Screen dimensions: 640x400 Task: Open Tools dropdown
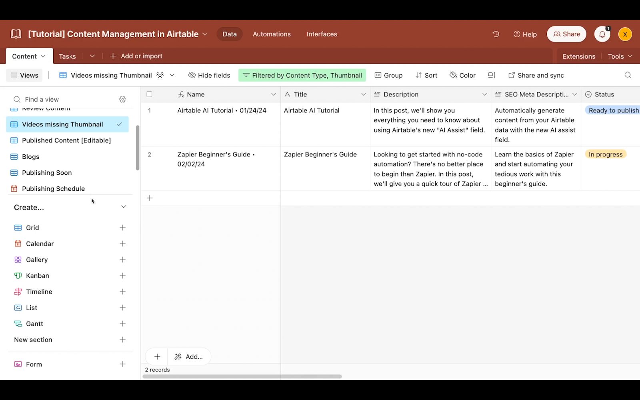pos(620,56)
